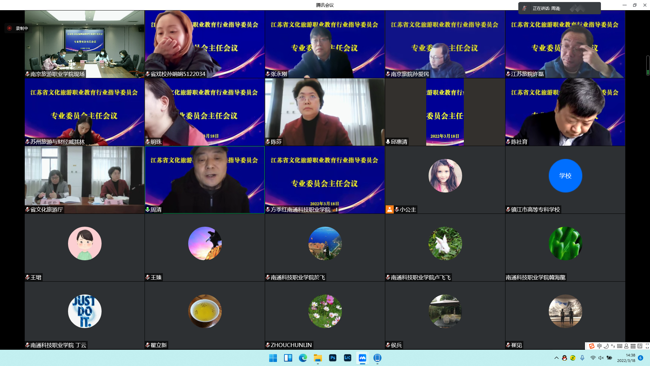
Task: Open Photoshop from the taskbar
Action: click(x=332, y=358)
